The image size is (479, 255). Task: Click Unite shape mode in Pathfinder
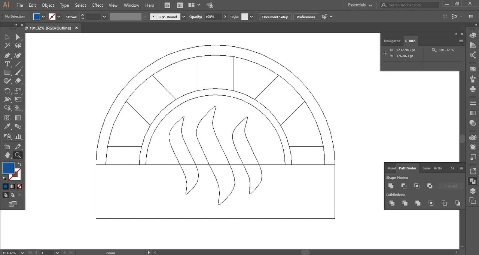391,186
